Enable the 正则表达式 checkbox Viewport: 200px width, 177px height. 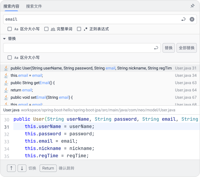79,29
